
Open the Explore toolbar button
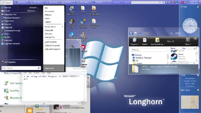point(145,42)
